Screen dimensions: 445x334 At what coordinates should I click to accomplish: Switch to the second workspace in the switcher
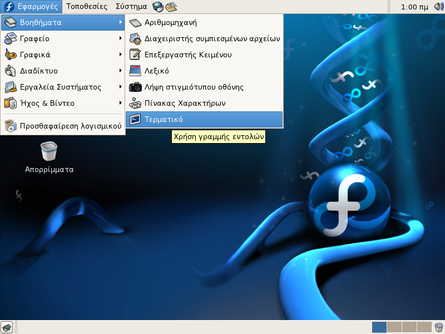pyautogui.click(x=394, y=327)
